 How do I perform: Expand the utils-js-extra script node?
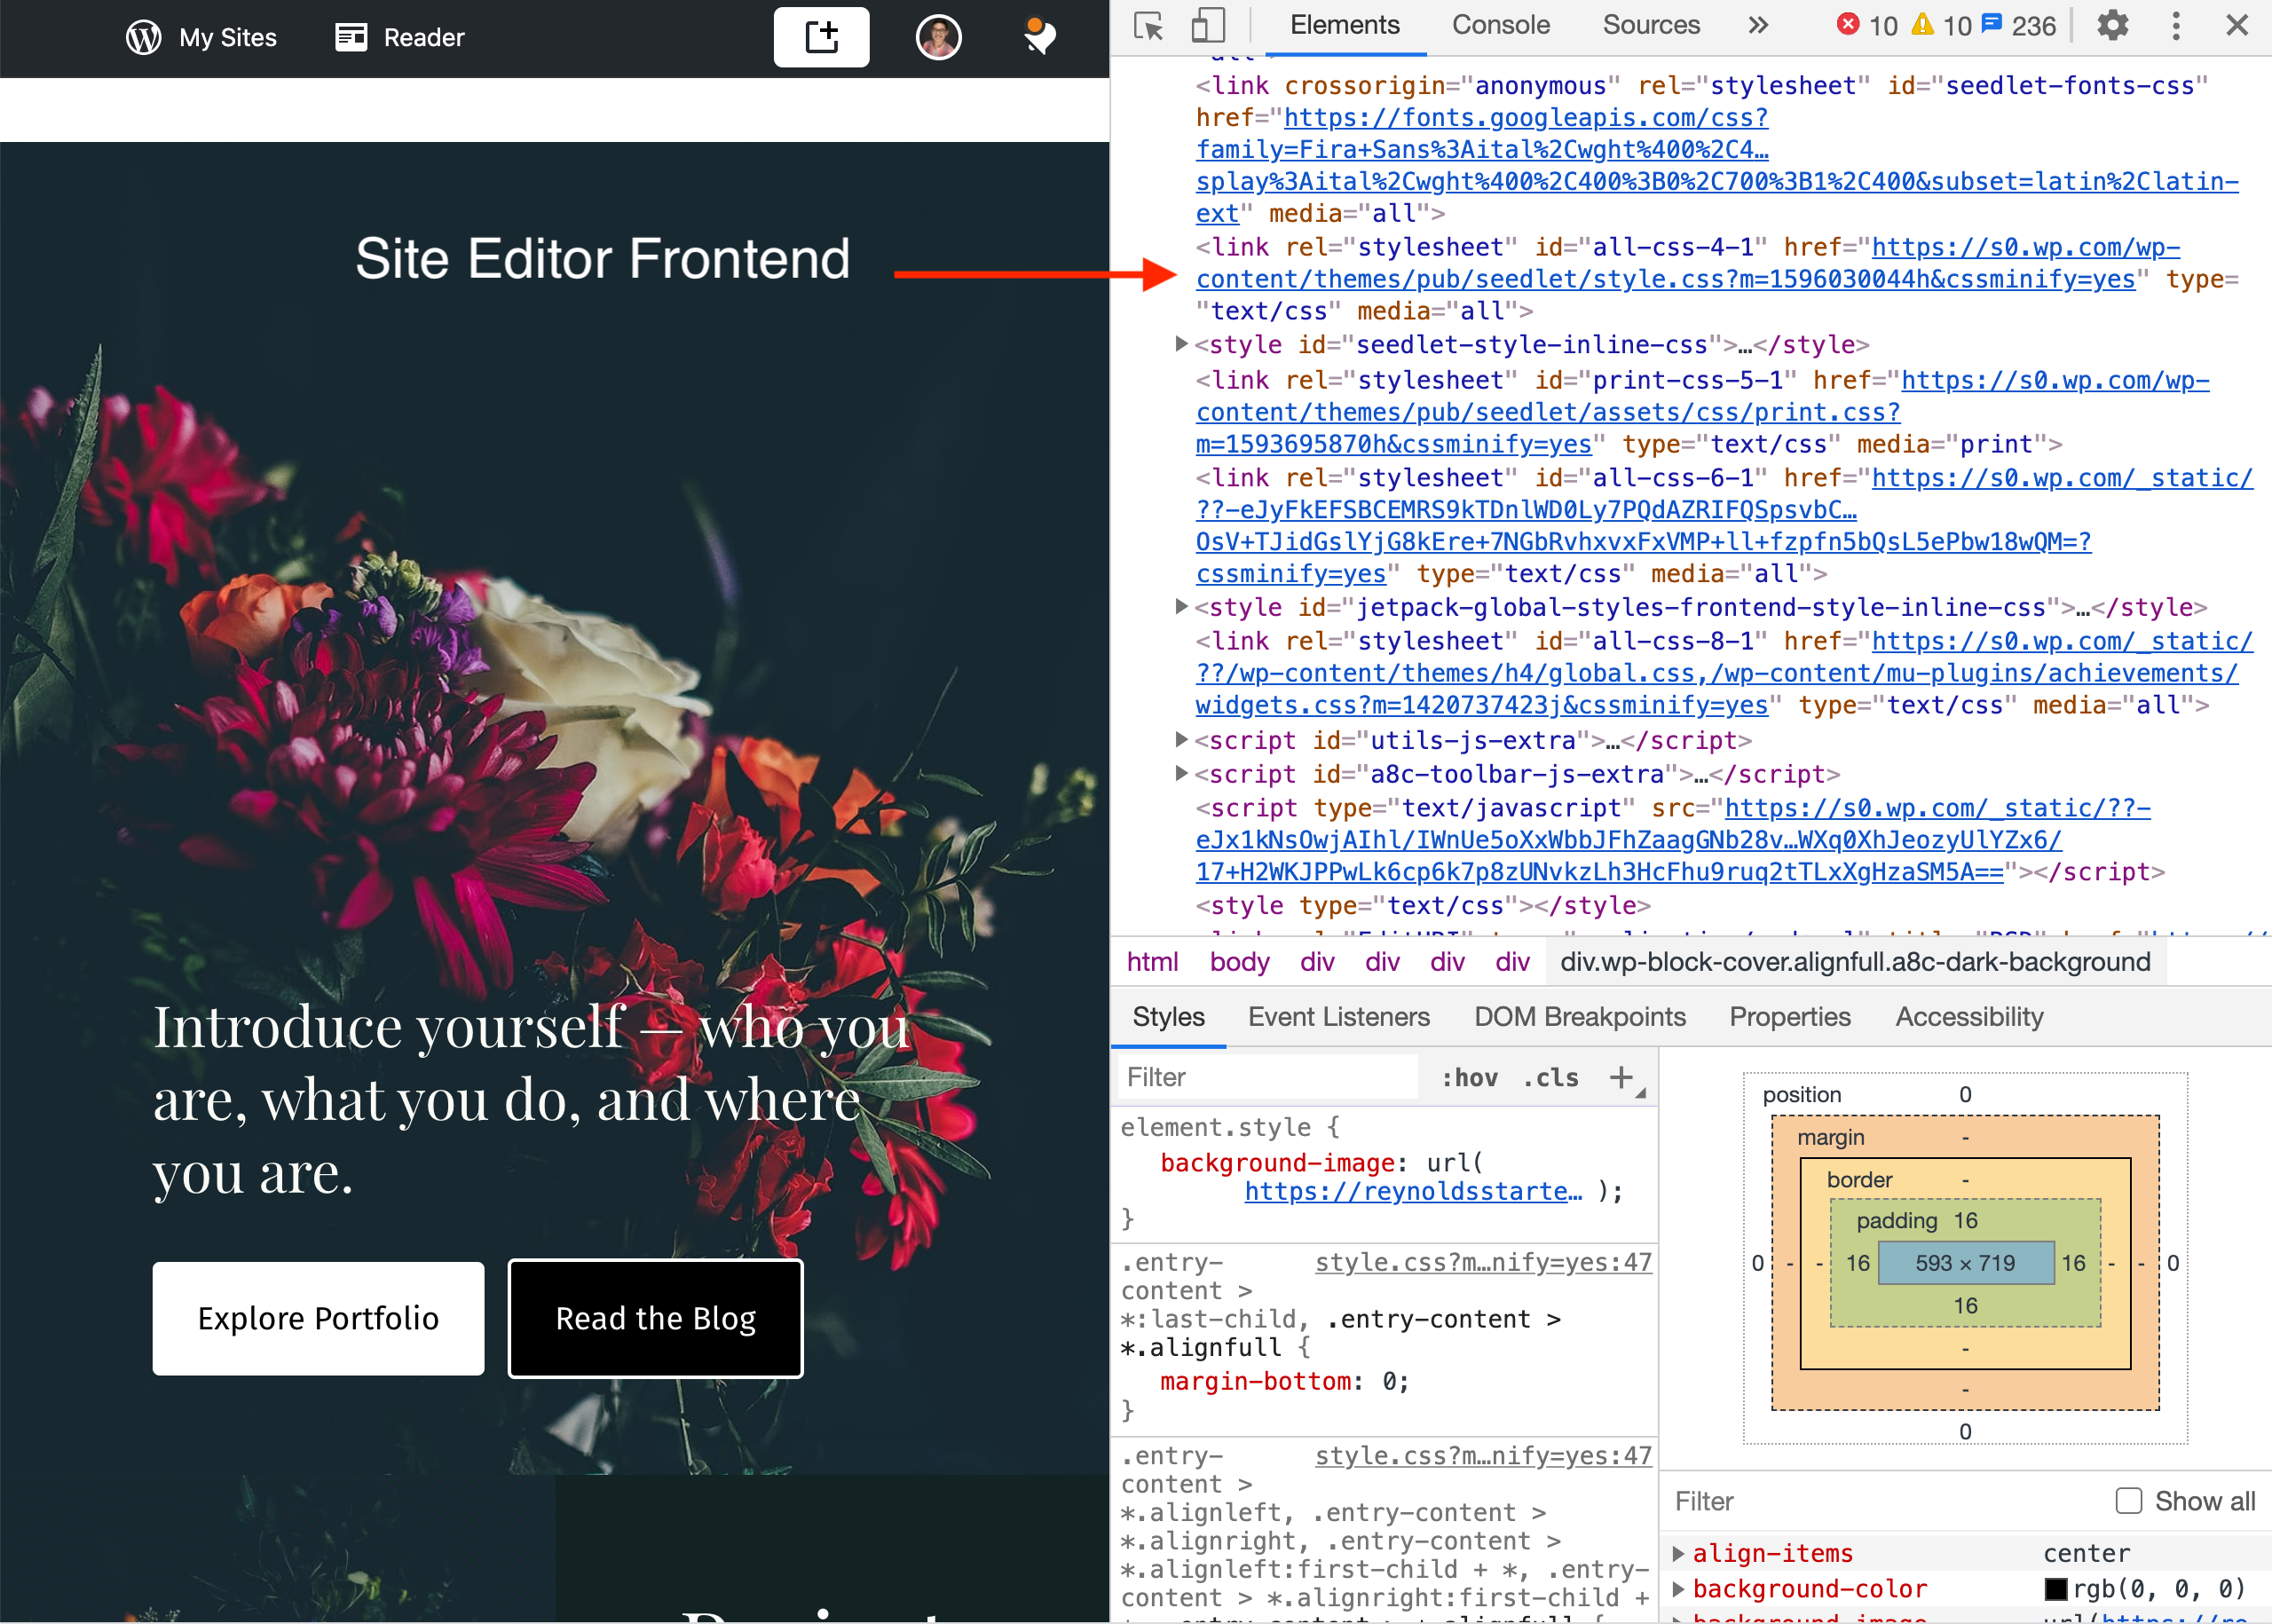[1181, 739]
